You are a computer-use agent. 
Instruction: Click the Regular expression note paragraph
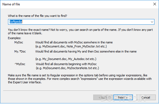[80, 79]
